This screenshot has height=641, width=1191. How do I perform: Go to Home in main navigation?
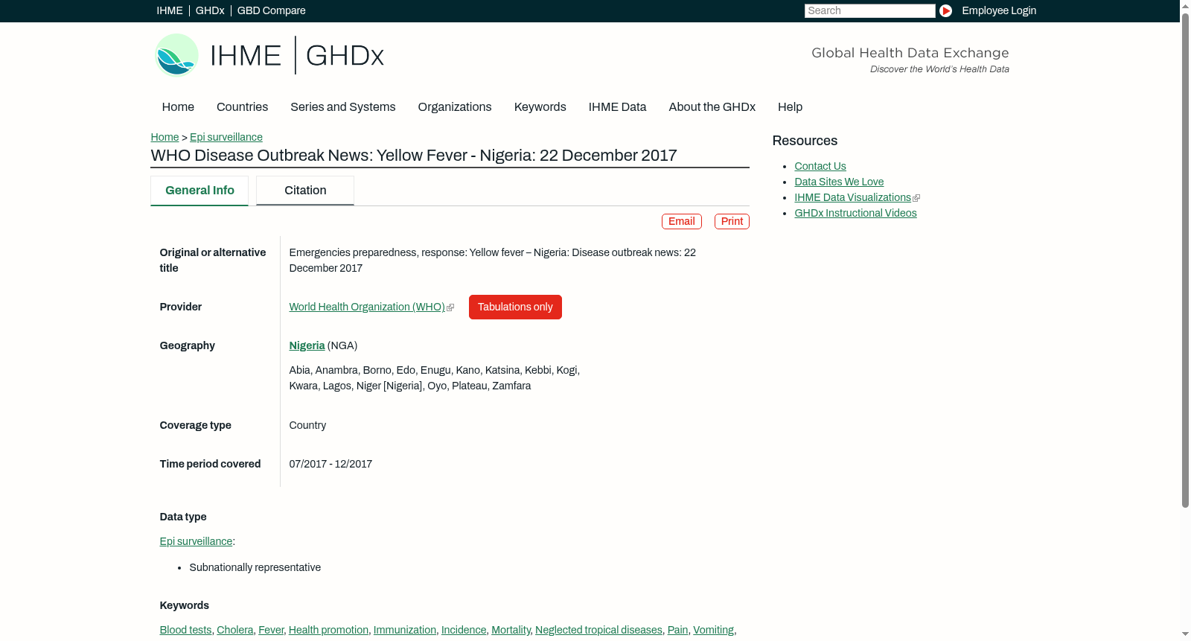(x=178, y=106)
